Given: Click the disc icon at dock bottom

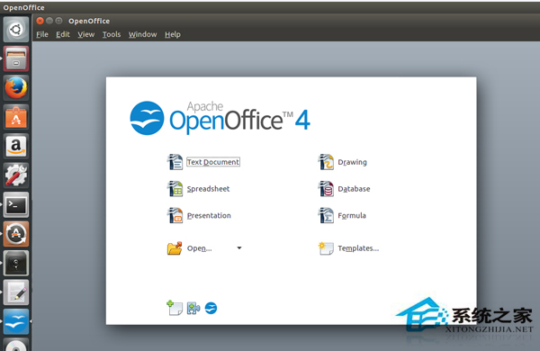Looking at the screenshot, I should [x=16, y=345].
